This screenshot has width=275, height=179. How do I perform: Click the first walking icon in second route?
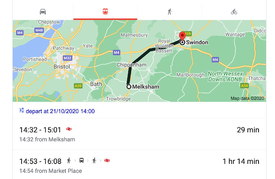click(x=69, y=160)
